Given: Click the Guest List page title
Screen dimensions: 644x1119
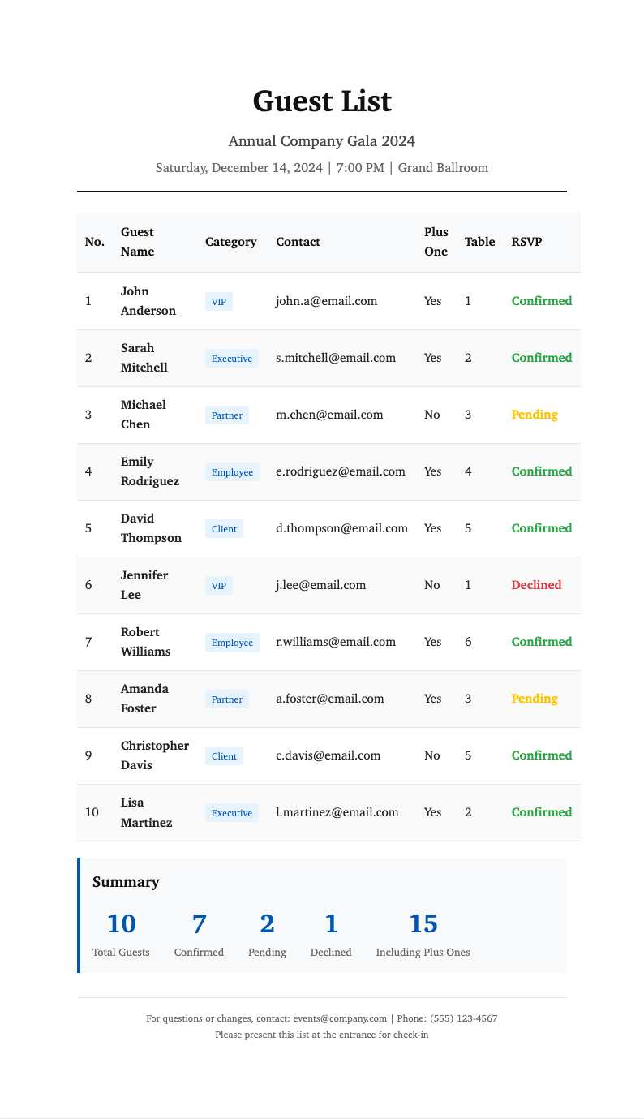Looking at the screenshot, I should coord(322,101).
